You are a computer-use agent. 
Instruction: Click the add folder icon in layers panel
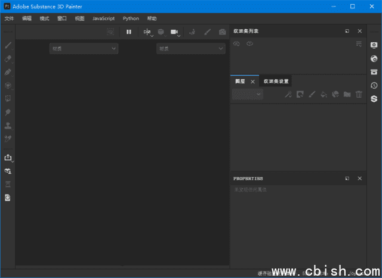coord(347,94)
